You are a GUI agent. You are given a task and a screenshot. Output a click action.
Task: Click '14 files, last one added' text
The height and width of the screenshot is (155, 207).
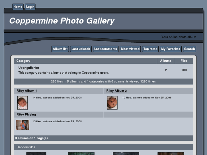[57, 98]
